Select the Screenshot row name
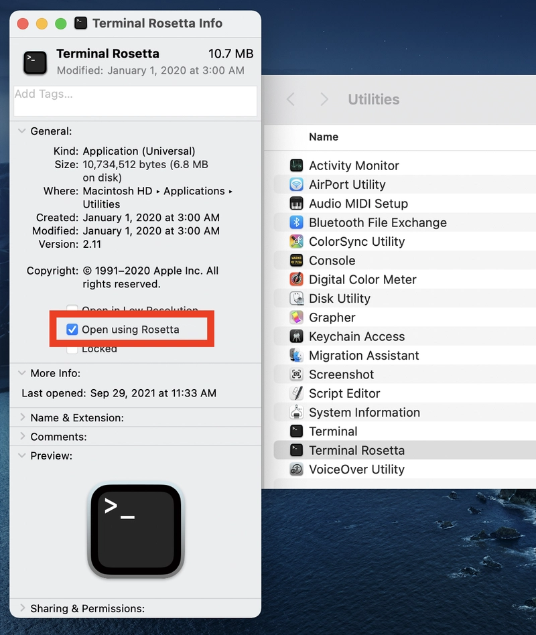 pos(341,374)
